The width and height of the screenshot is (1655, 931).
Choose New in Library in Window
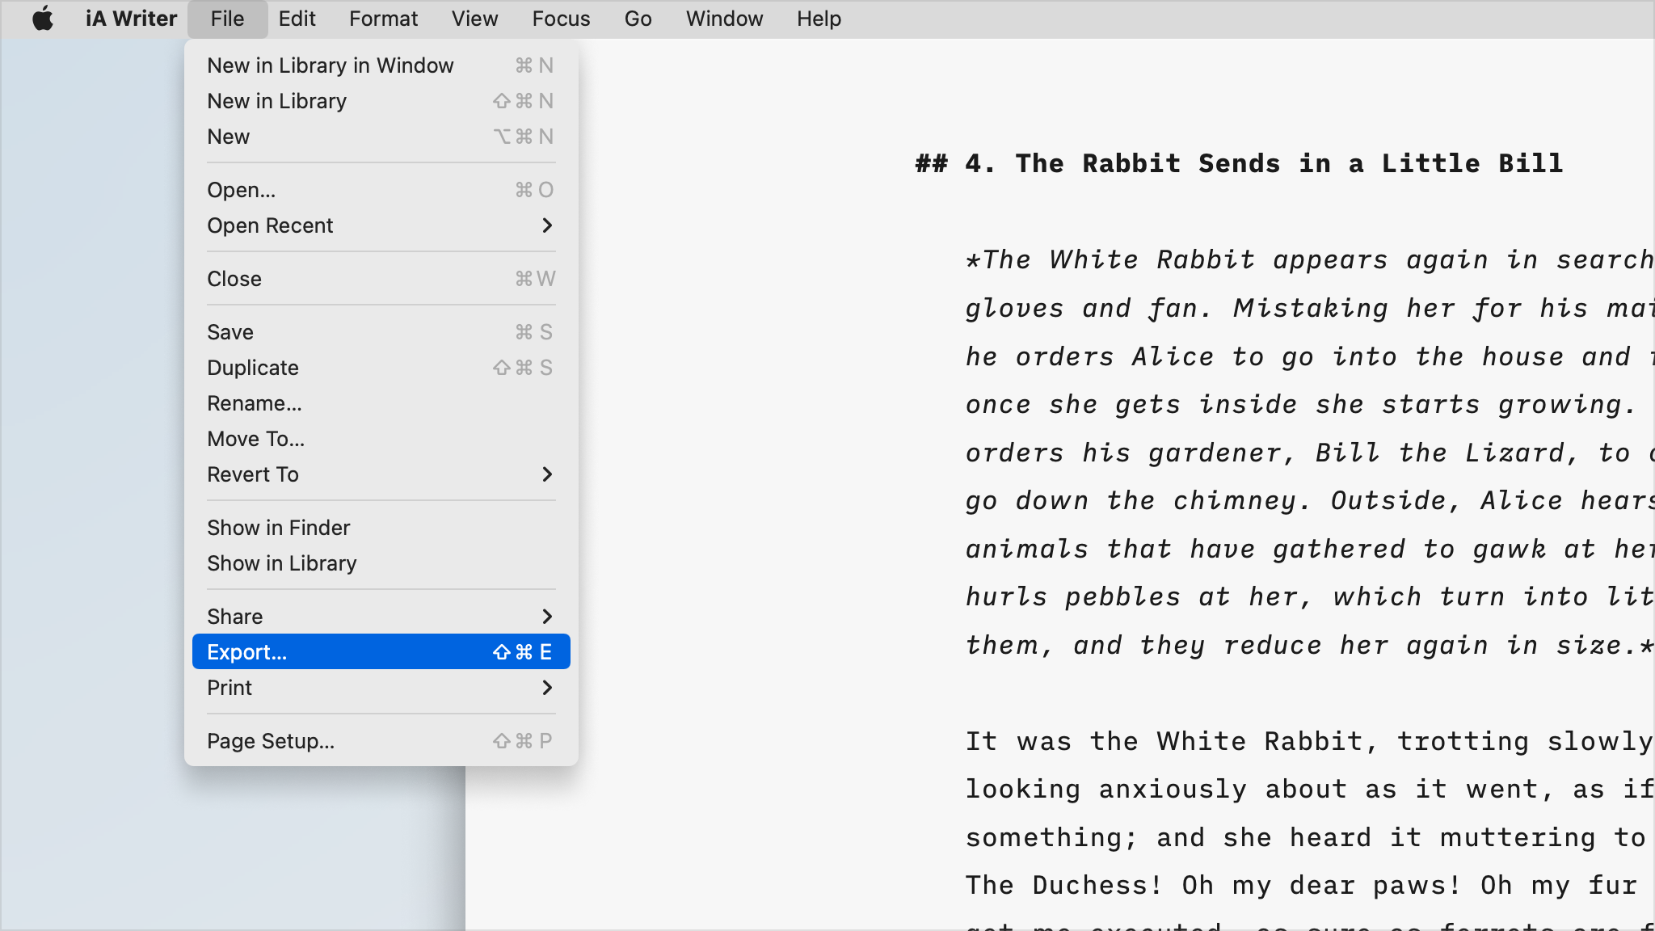pyautogui.click(x=381, y=65)
